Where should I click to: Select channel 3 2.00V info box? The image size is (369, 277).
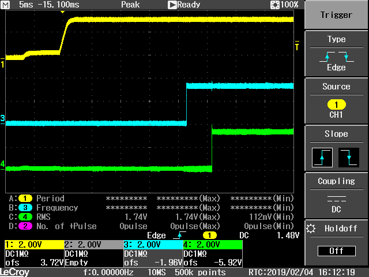coord(153,253)
